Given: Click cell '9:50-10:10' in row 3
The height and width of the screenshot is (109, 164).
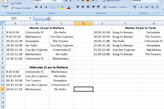Looking at the screenshot, I should click(15, 37).
